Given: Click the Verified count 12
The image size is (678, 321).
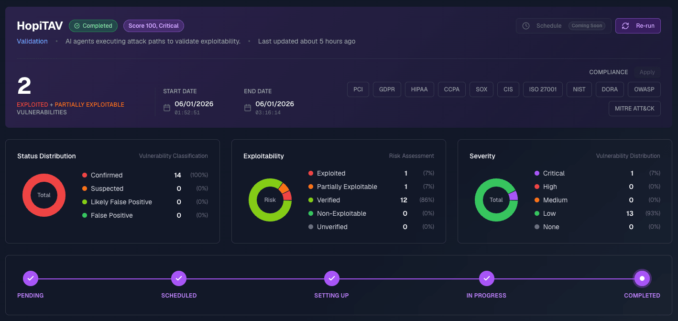Looking at the screenshot, I should click(x=404, y=200).
